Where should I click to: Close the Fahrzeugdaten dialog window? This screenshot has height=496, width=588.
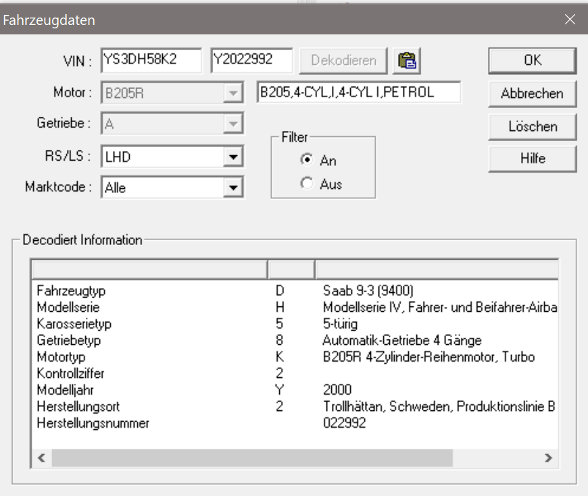click(x=570, y=19)
